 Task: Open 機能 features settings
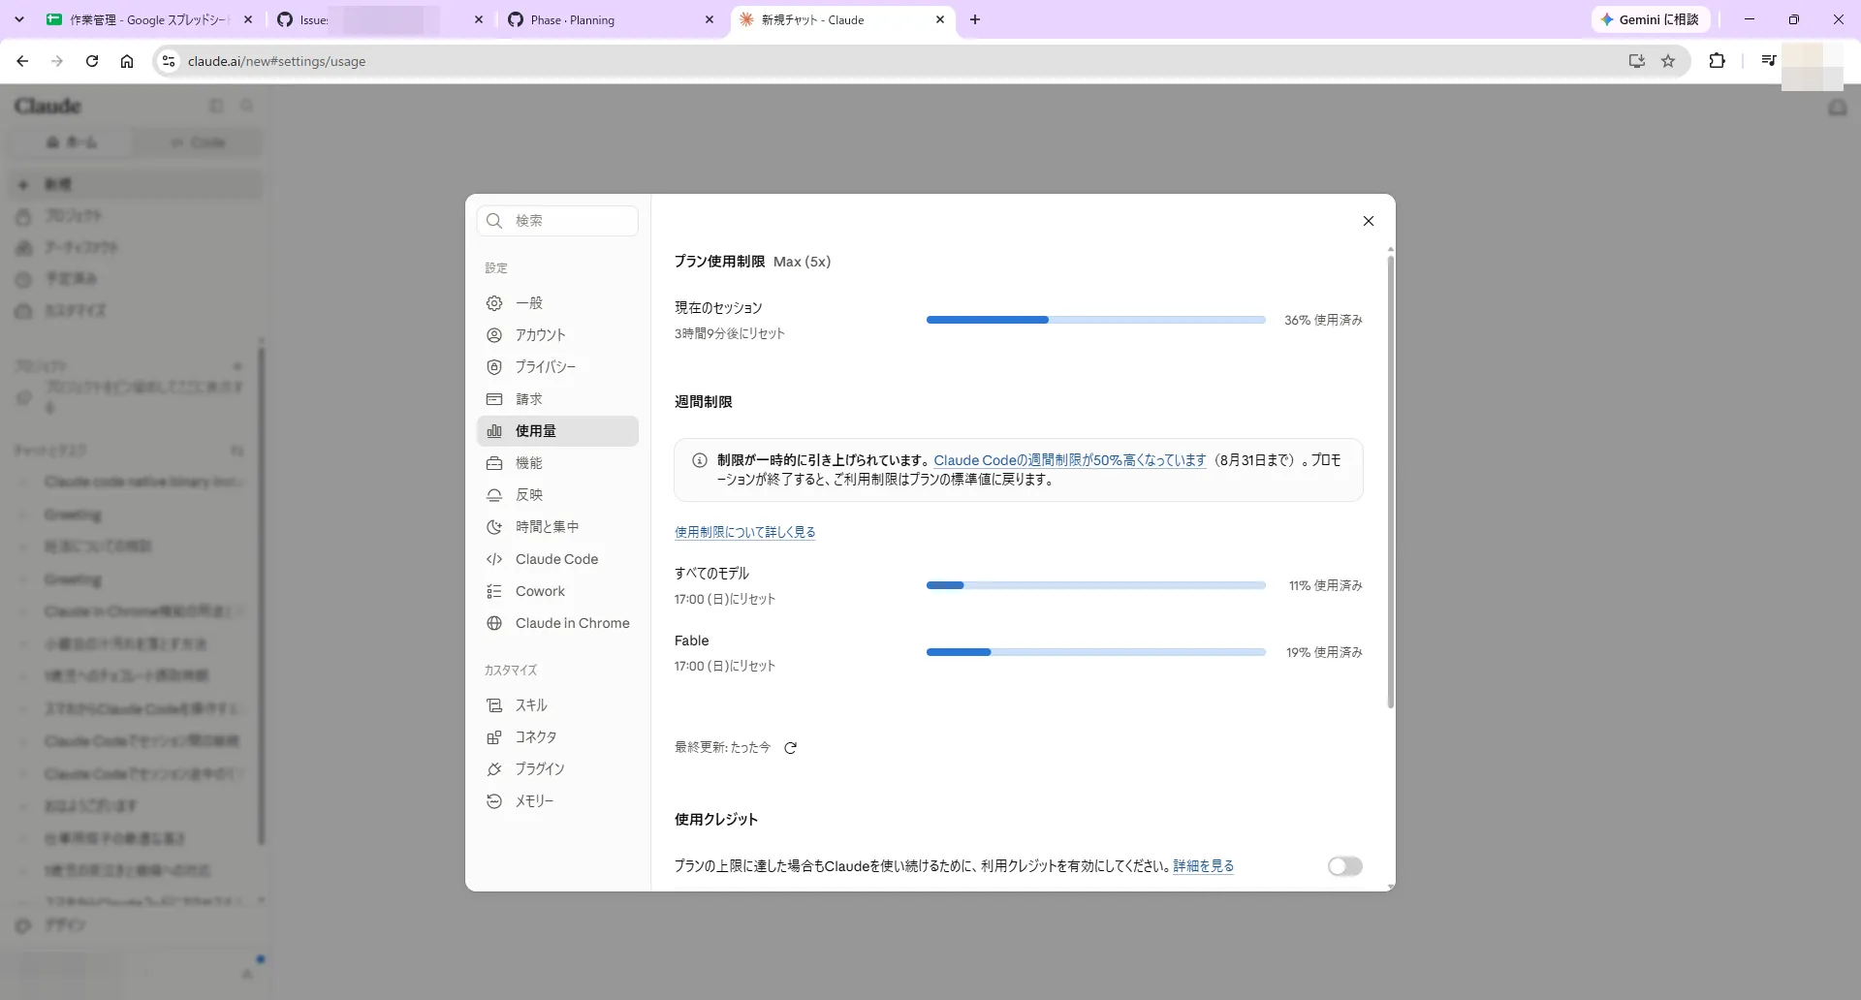(x=557, y=463)
